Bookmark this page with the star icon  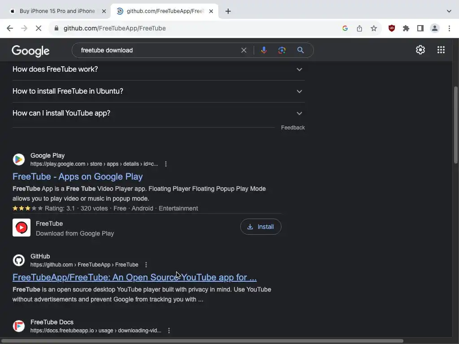[374, 28]
